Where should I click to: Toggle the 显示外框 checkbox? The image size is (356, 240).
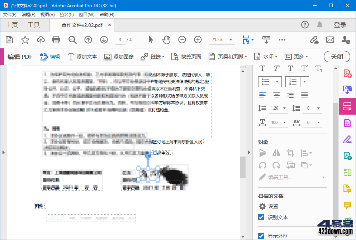coord(261,236)
